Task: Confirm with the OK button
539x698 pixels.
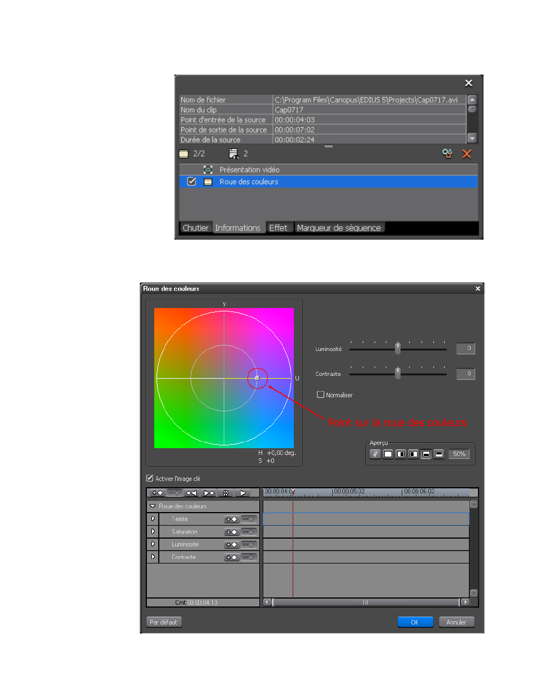Action: tap(415, 622)
